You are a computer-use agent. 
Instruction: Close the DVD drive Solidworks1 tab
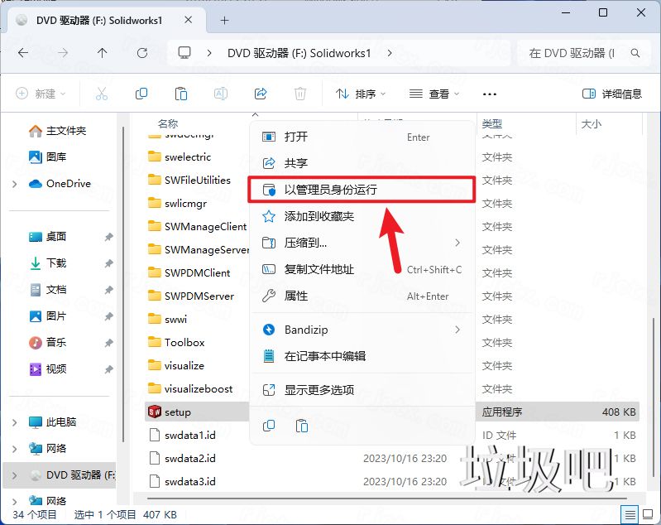(x=189, y=20)
